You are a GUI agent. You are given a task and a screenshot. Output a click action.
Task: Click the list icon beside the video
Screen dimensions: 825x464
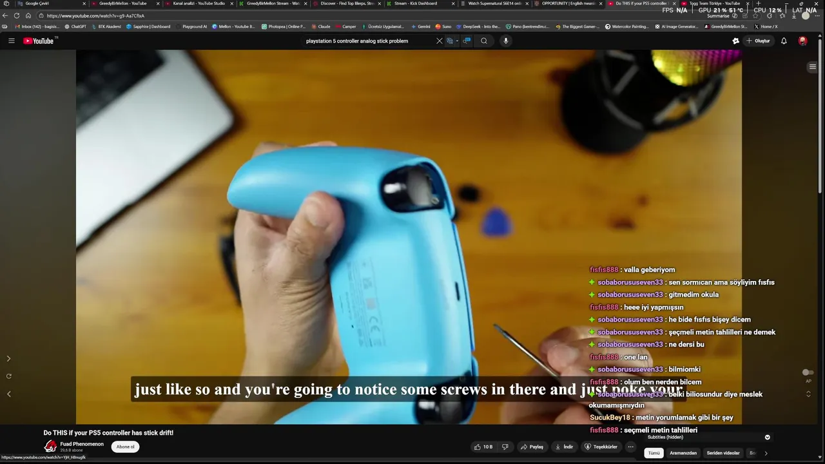812,66
